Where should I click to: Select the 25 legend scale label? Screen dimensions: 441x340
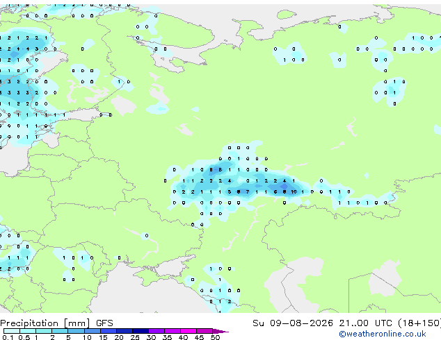coord(135,337)
